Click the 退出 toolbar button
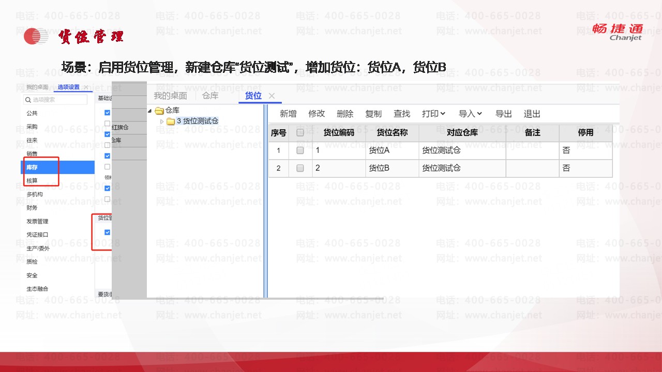Image resolution: width=662 pixels, height=372 pixels. [532, 114]
